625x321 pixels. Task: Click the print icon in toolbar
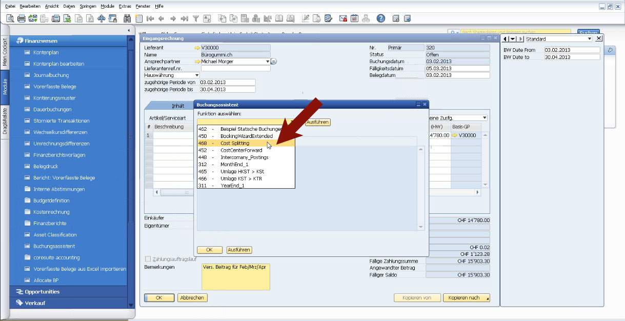[22, 18]
